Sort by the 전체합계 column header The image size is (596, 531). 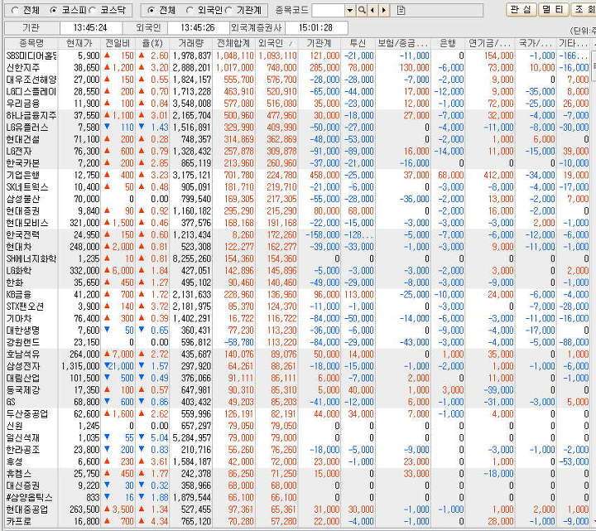233,43
